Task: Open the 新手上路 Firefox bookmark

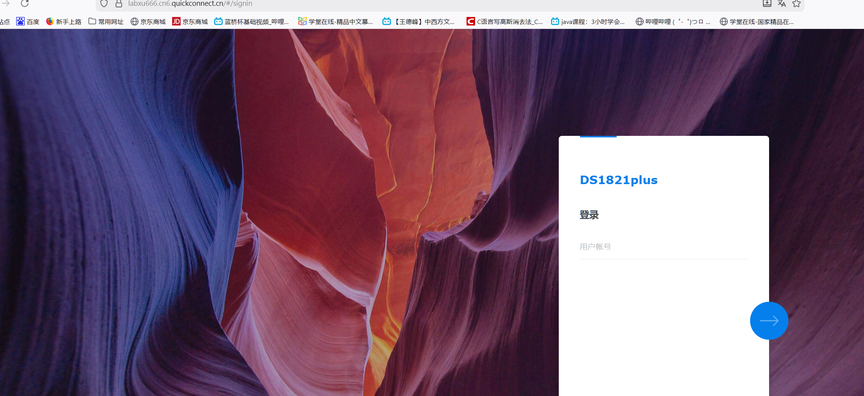Action: coord(64,22)
